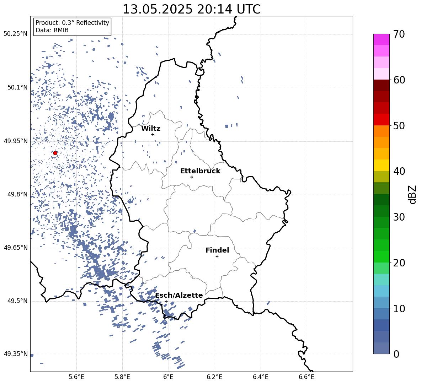The image size is (421, 384).
Task: Click the colorbar tick value 20
Action: click(x=399, y=263)
